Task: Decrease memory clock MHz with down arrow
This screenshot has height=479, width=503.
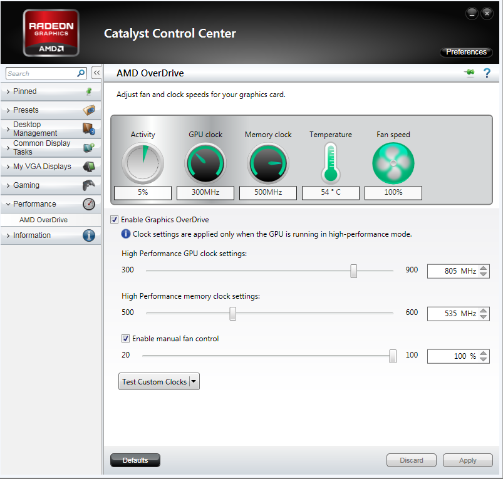Action: (x=483, y=316)
